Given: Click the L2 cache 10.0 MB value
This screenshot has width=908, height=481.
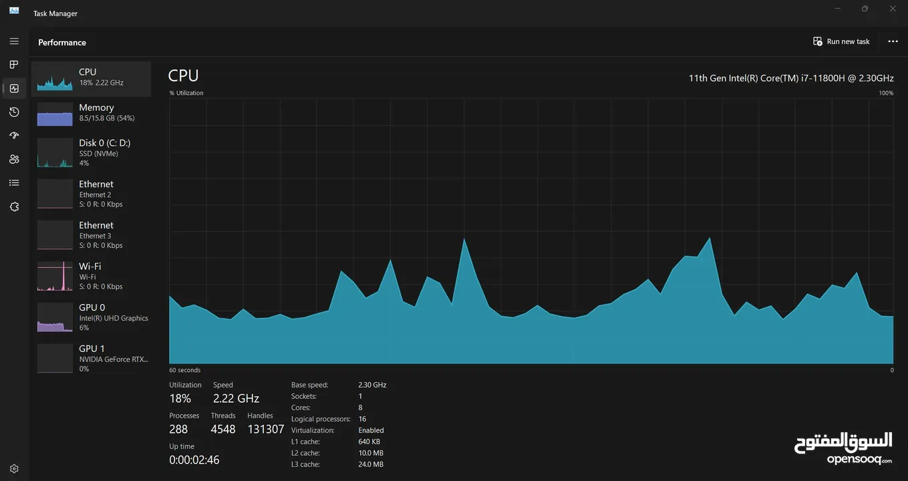Looking at the screenshot, I should pyautogui.click(x=371, y=453).
